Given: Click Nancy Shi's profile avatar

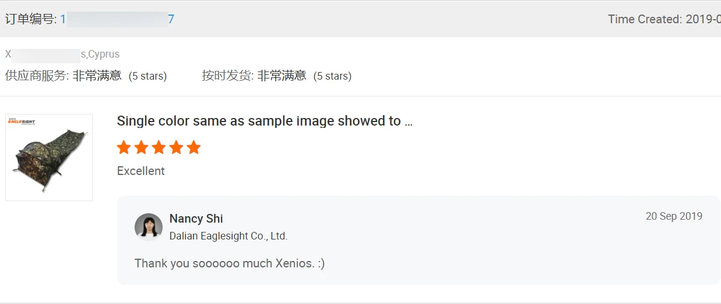Looking at the screenshot, I should (149, 227).
